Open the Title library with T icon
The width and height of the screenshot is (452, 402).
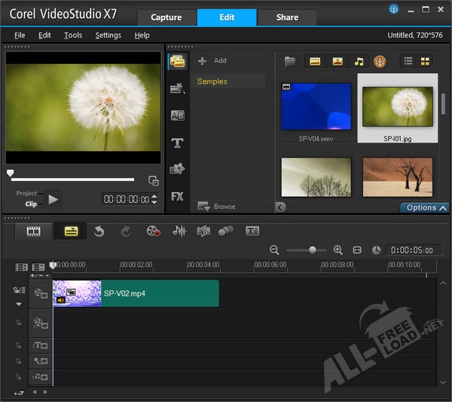coord(178,143)
